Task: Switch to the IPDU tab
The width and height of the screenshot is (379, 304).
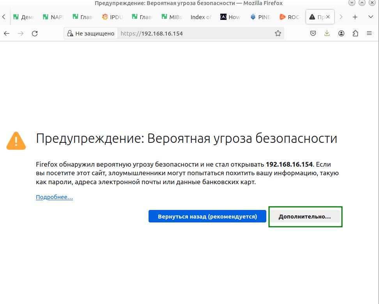Action: click(113, 17)
